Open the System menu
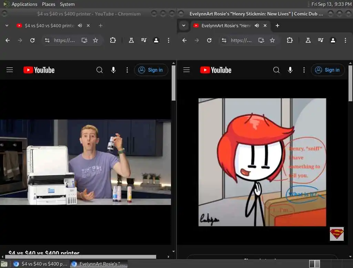 tap(67, 4)
